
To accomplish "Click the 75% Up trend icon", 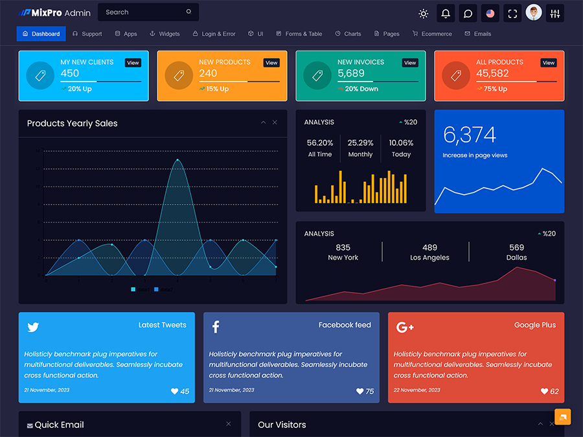I will tap(479, 89).
